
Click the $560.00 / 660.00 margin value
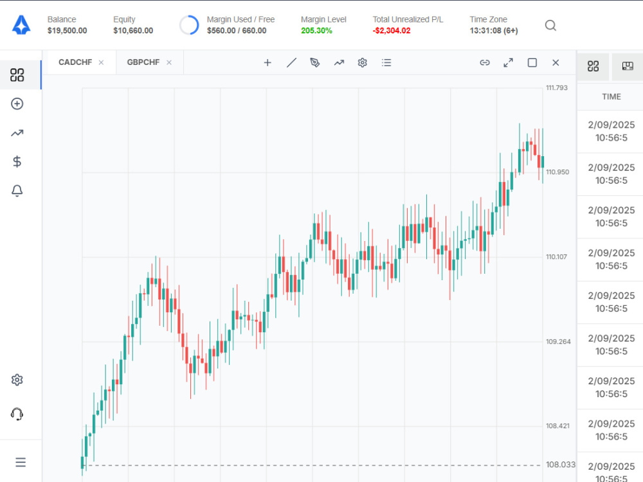tap(237, 31)
